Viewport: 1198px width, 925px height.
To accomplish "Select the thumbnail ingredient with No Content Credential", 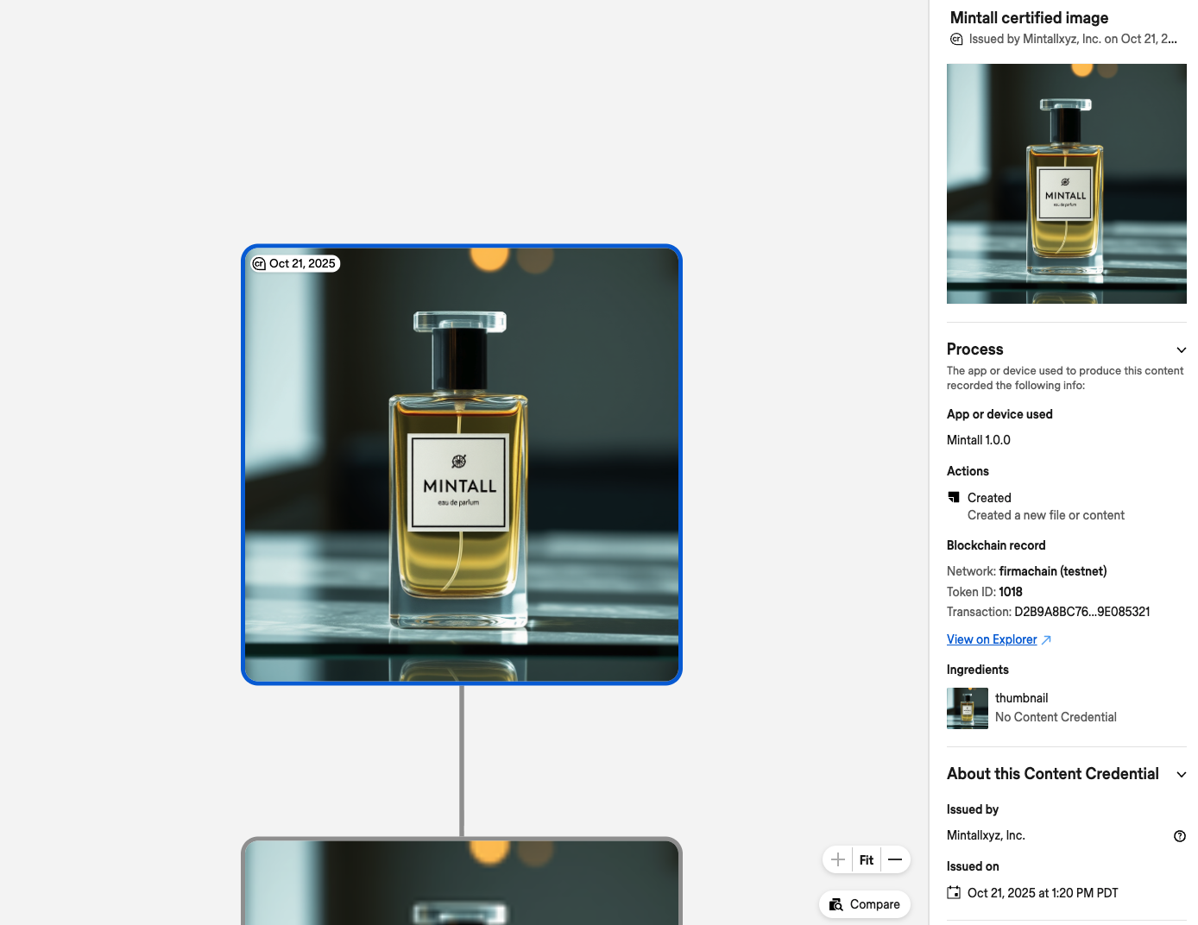I will tap(967, 708).
